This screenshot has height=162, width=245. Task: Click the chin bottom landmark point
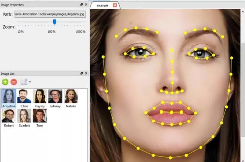tap(170, 158)
